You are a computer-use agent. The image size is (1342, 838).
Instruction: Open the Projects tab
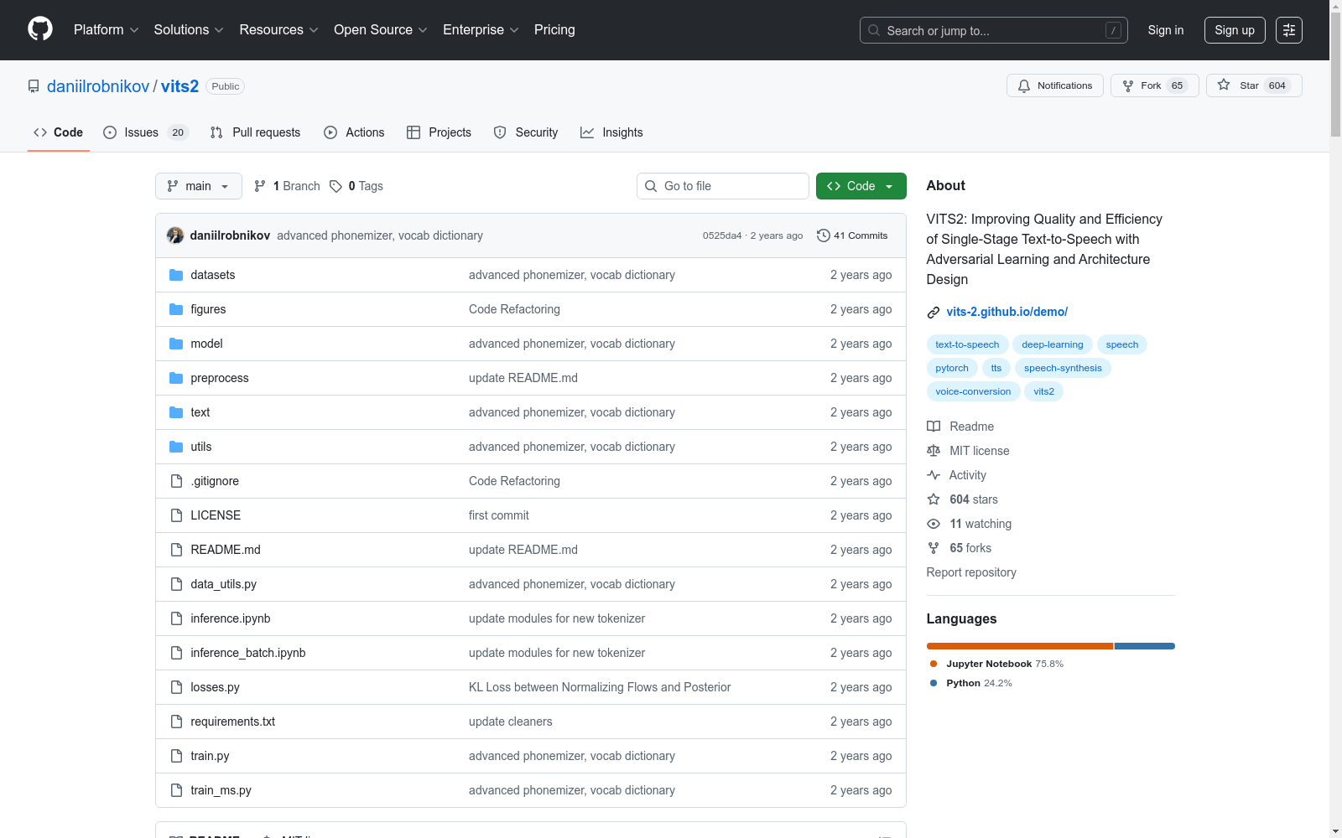point(439,132)
